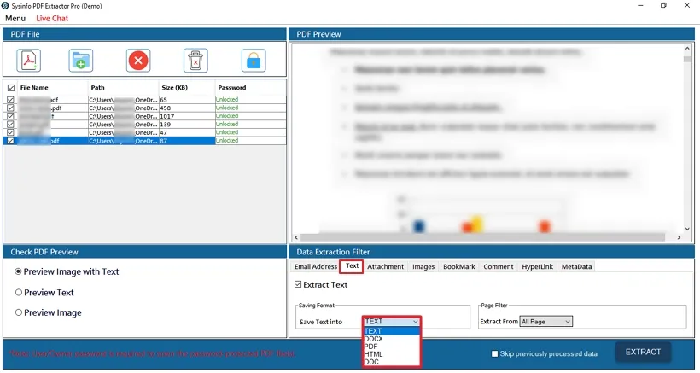
Task: Click size value 87 in selected row
Action: [x=163, y=141]
